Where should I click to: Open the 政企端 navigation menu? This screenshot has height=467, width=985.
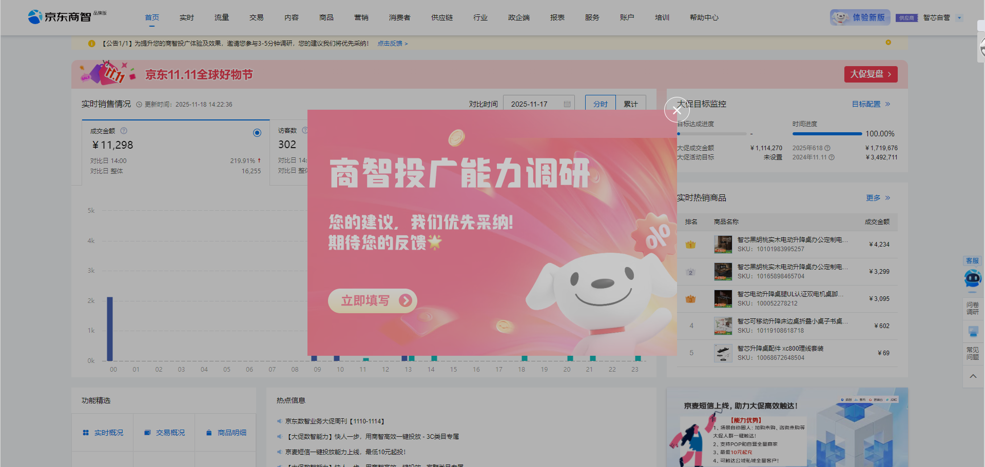(519, 17)
